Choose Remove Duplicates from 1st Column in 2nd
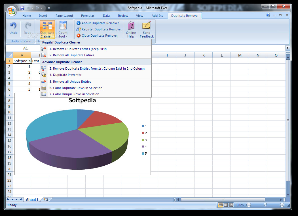The width and height of the screenshot is (298, 216). tap(96, 68)
